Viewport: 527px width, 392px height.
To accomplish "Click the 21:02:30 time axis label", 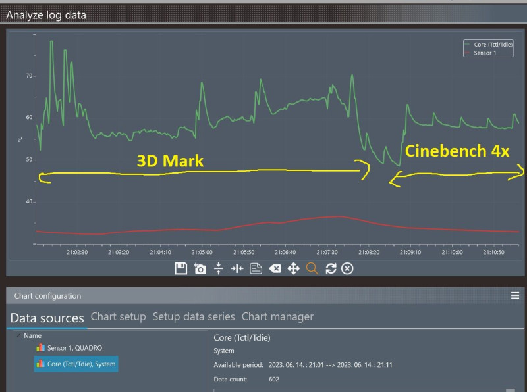I will [77, 252].
